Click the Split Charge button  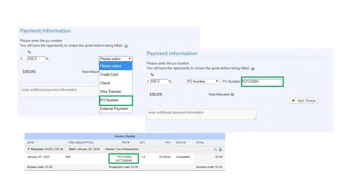304,101
